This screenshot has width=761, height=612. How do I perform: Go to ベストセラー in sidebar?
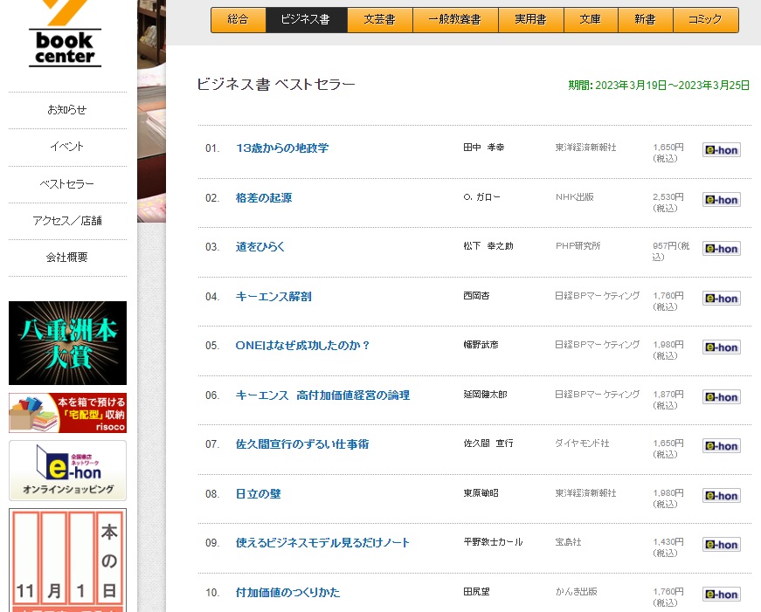coord(67,184)
